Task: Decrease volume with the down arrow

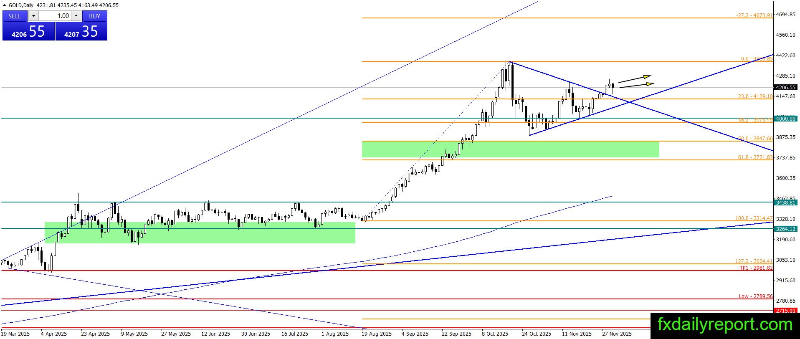Action: pos(34,16)
